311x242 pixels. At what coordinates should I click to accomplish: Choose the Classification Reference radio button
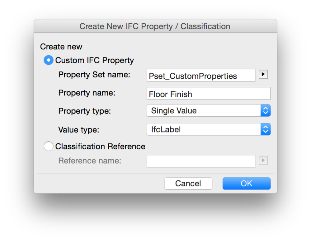(49, 146)
